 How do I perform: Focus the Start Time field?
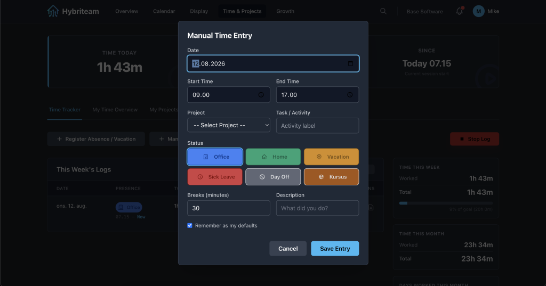tap(228, 95)
